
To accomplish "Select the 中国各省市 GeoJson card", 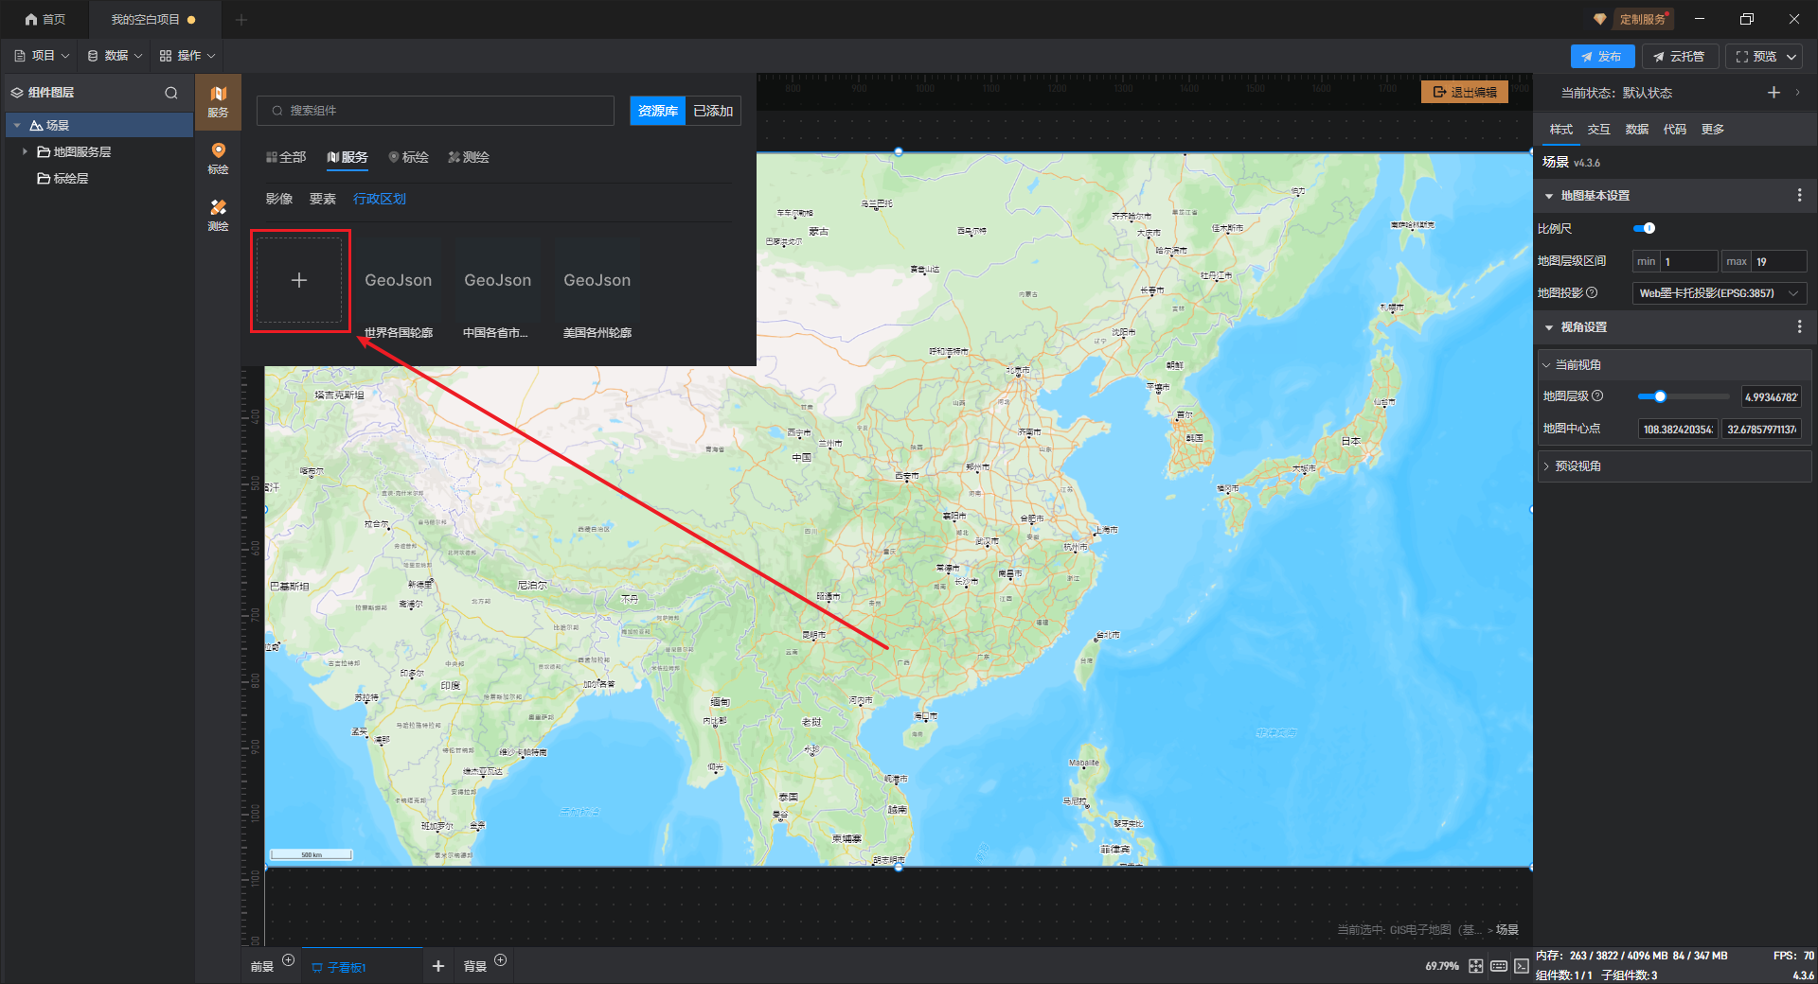I will 498,289.
